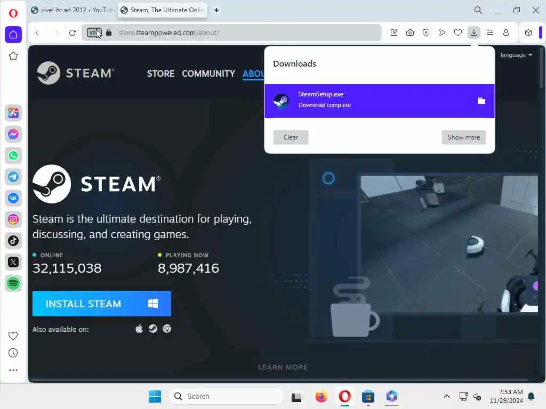
Task: Open tray network display icon
Action: pos(463,396)
